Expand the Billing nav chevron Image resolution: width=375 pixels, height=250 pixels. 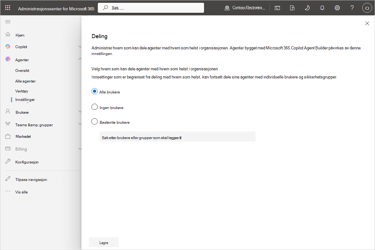(x=80, y=149)
